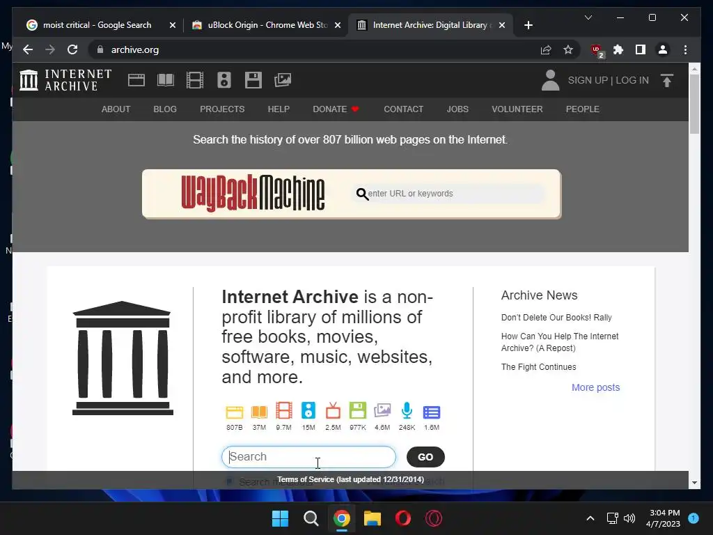This screenshot has width=713, height=535.
Task: Click the LOG IN link
Action: click(632, 81)
